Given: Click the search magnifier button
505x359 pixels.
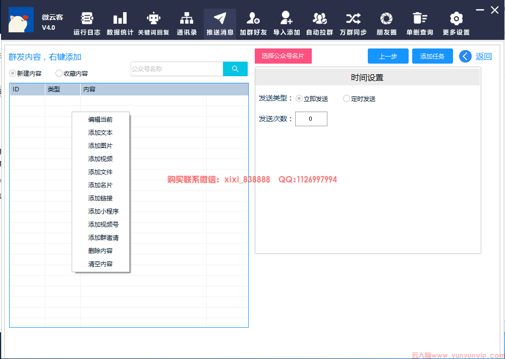Looking at the screenshot, I should click(x=235, y=69).
